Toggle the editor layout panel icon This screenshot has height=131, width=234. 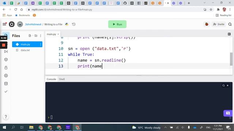[229, 34]
